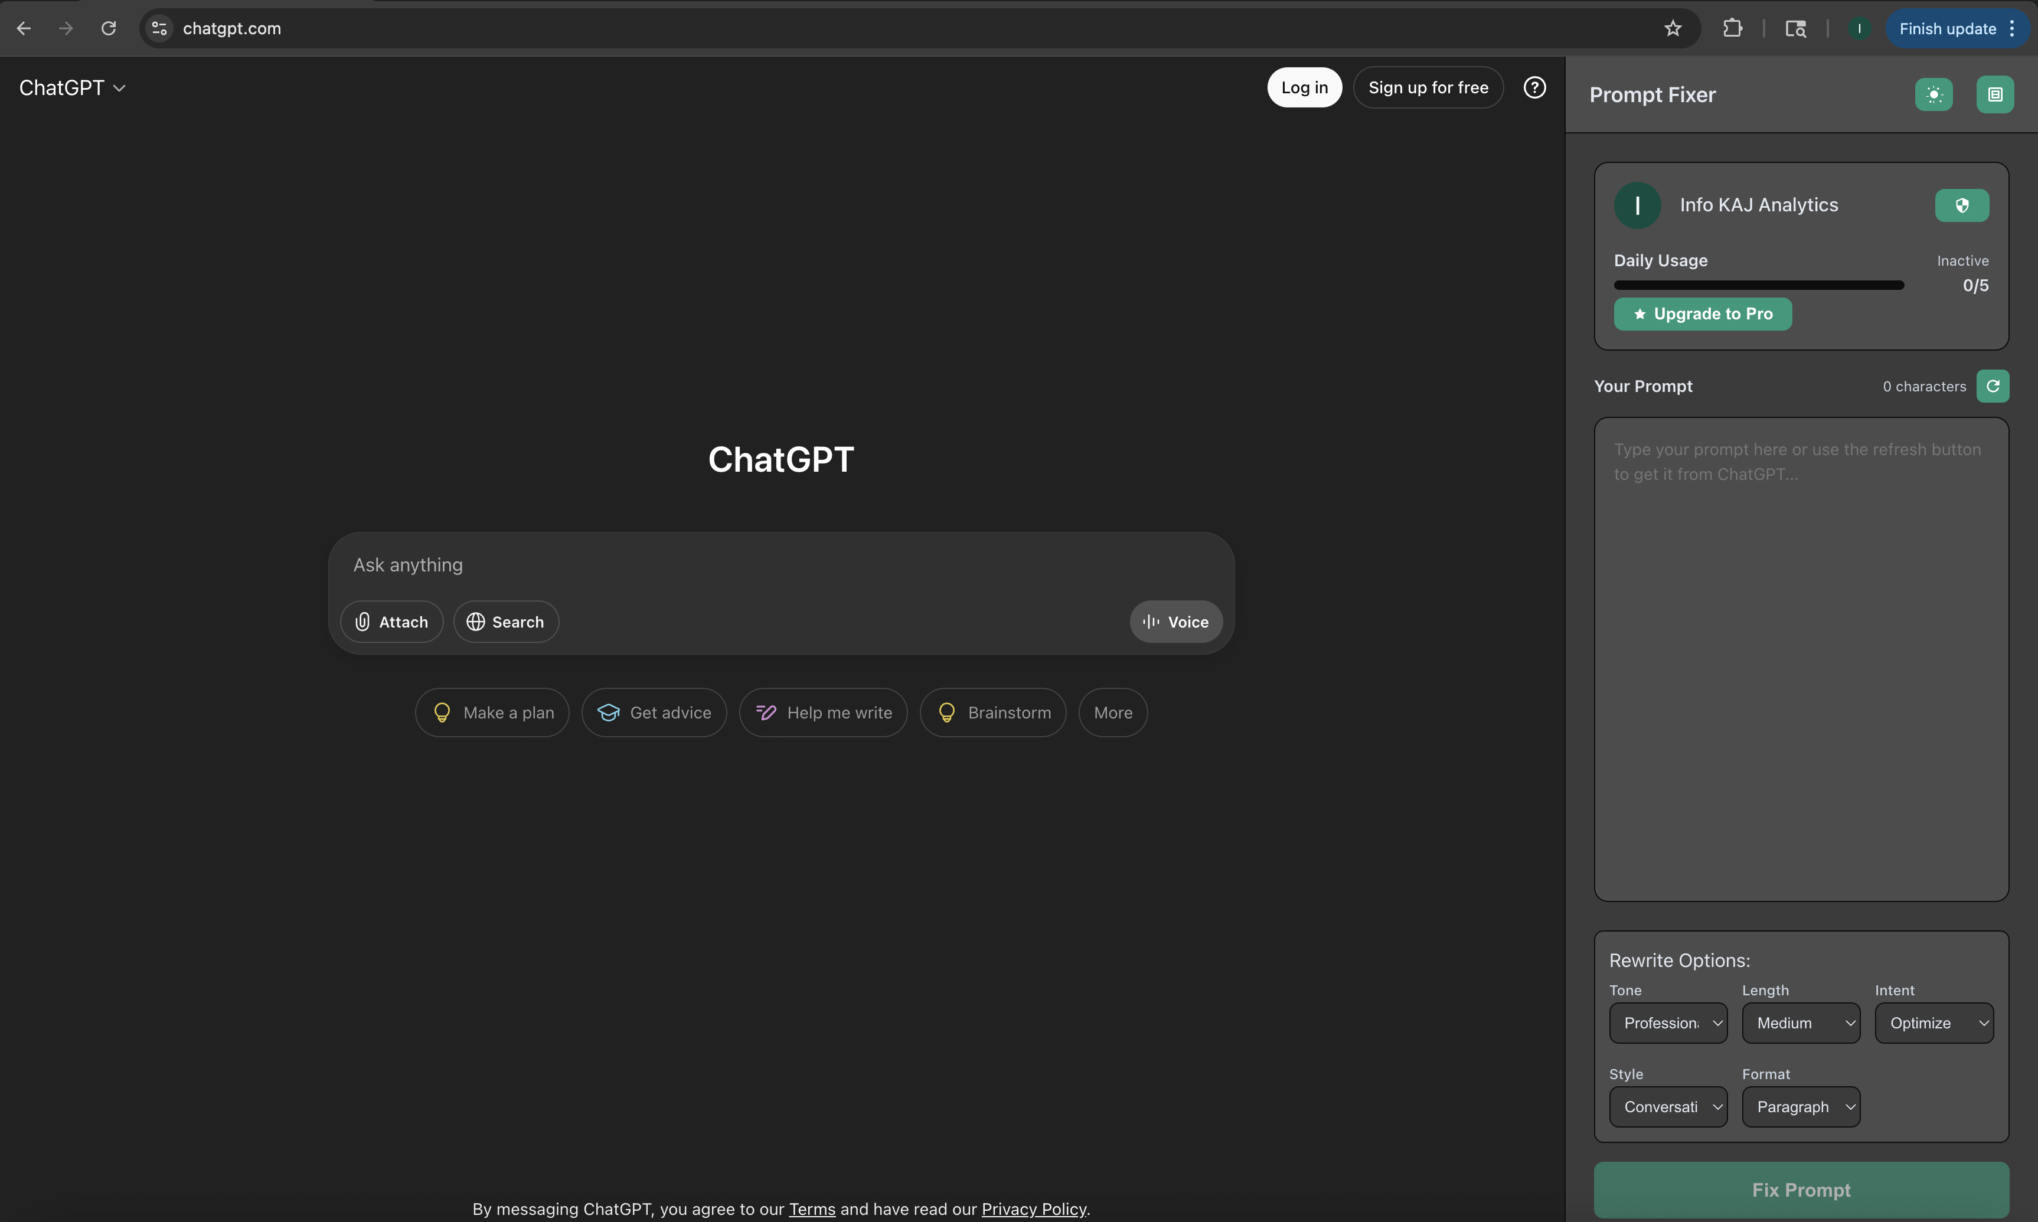
Task: Choose the Get advice suggestion
Action: (654, 713)
